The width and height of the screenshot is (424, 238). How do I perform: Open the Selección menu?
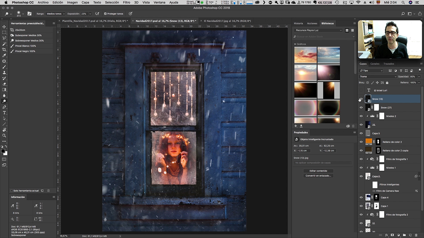pyautogui.click(x=112, y=2)
